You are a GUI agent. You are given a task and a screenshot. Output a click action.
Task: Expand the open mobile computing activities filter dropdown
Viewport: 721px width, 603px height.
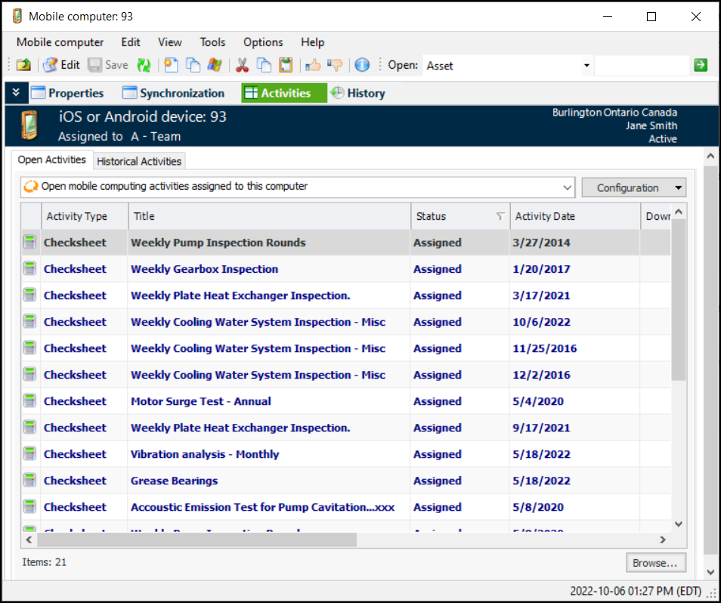(x=568, y=187)
